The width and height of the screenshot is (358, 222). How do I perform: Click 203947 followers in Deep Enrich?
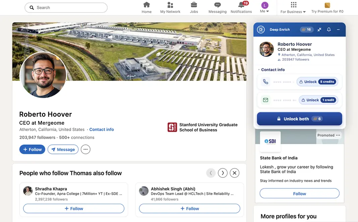click(295, 60)
